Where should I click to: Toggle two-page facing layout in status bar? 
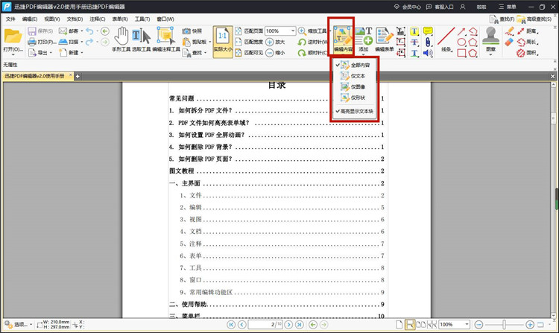421,325
